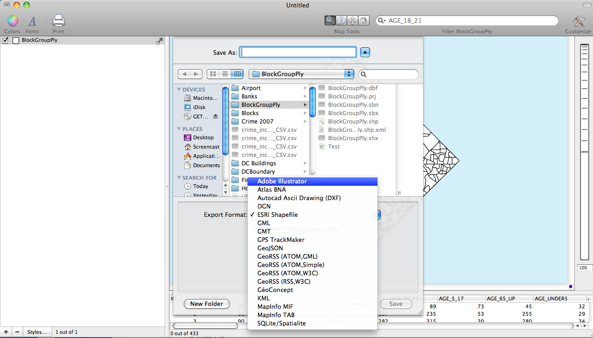Click the New Folder button
Image resolution: width=593 pixels, height=338 pixels.
pyautogui.click(x=207, y=304)
